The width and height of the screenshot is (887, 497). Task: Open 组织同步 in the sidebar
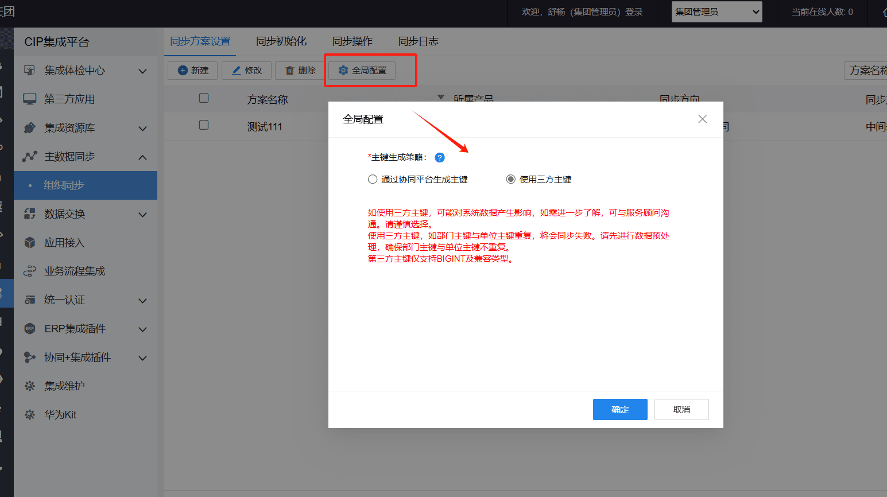pyautogui.click(x=86, y=185)
